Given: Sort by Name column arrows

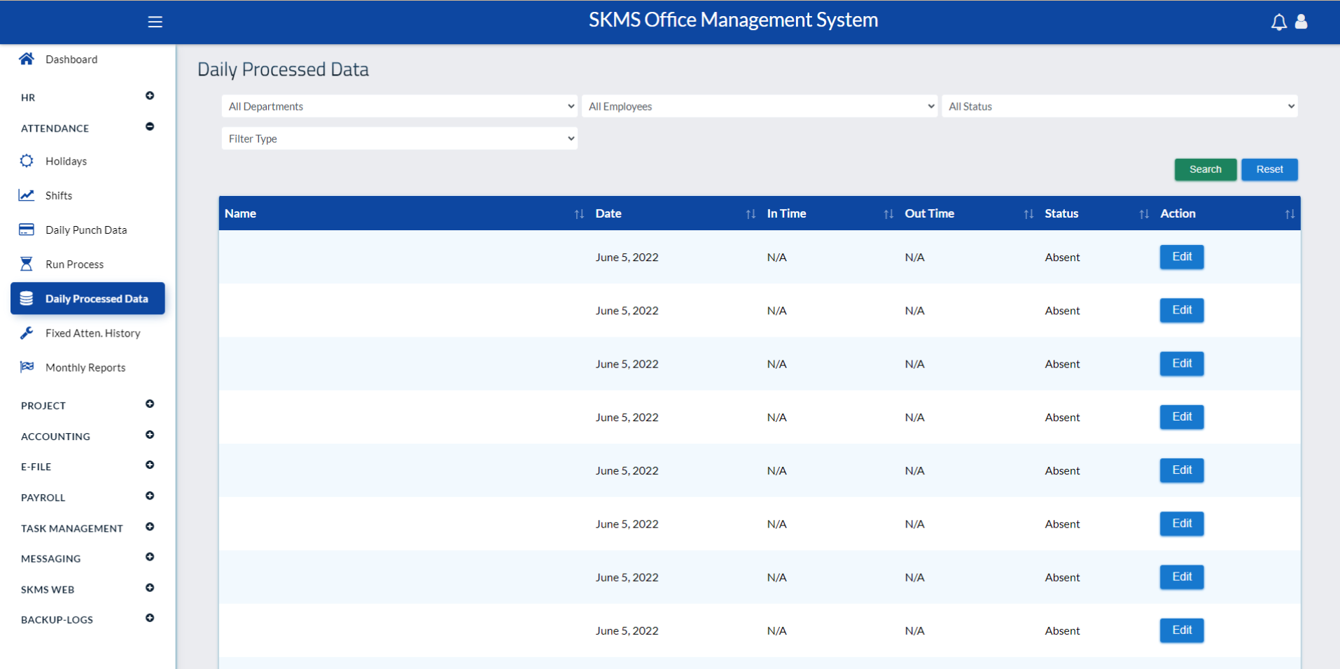Looking at the screenshot, I should click(579, 214).
